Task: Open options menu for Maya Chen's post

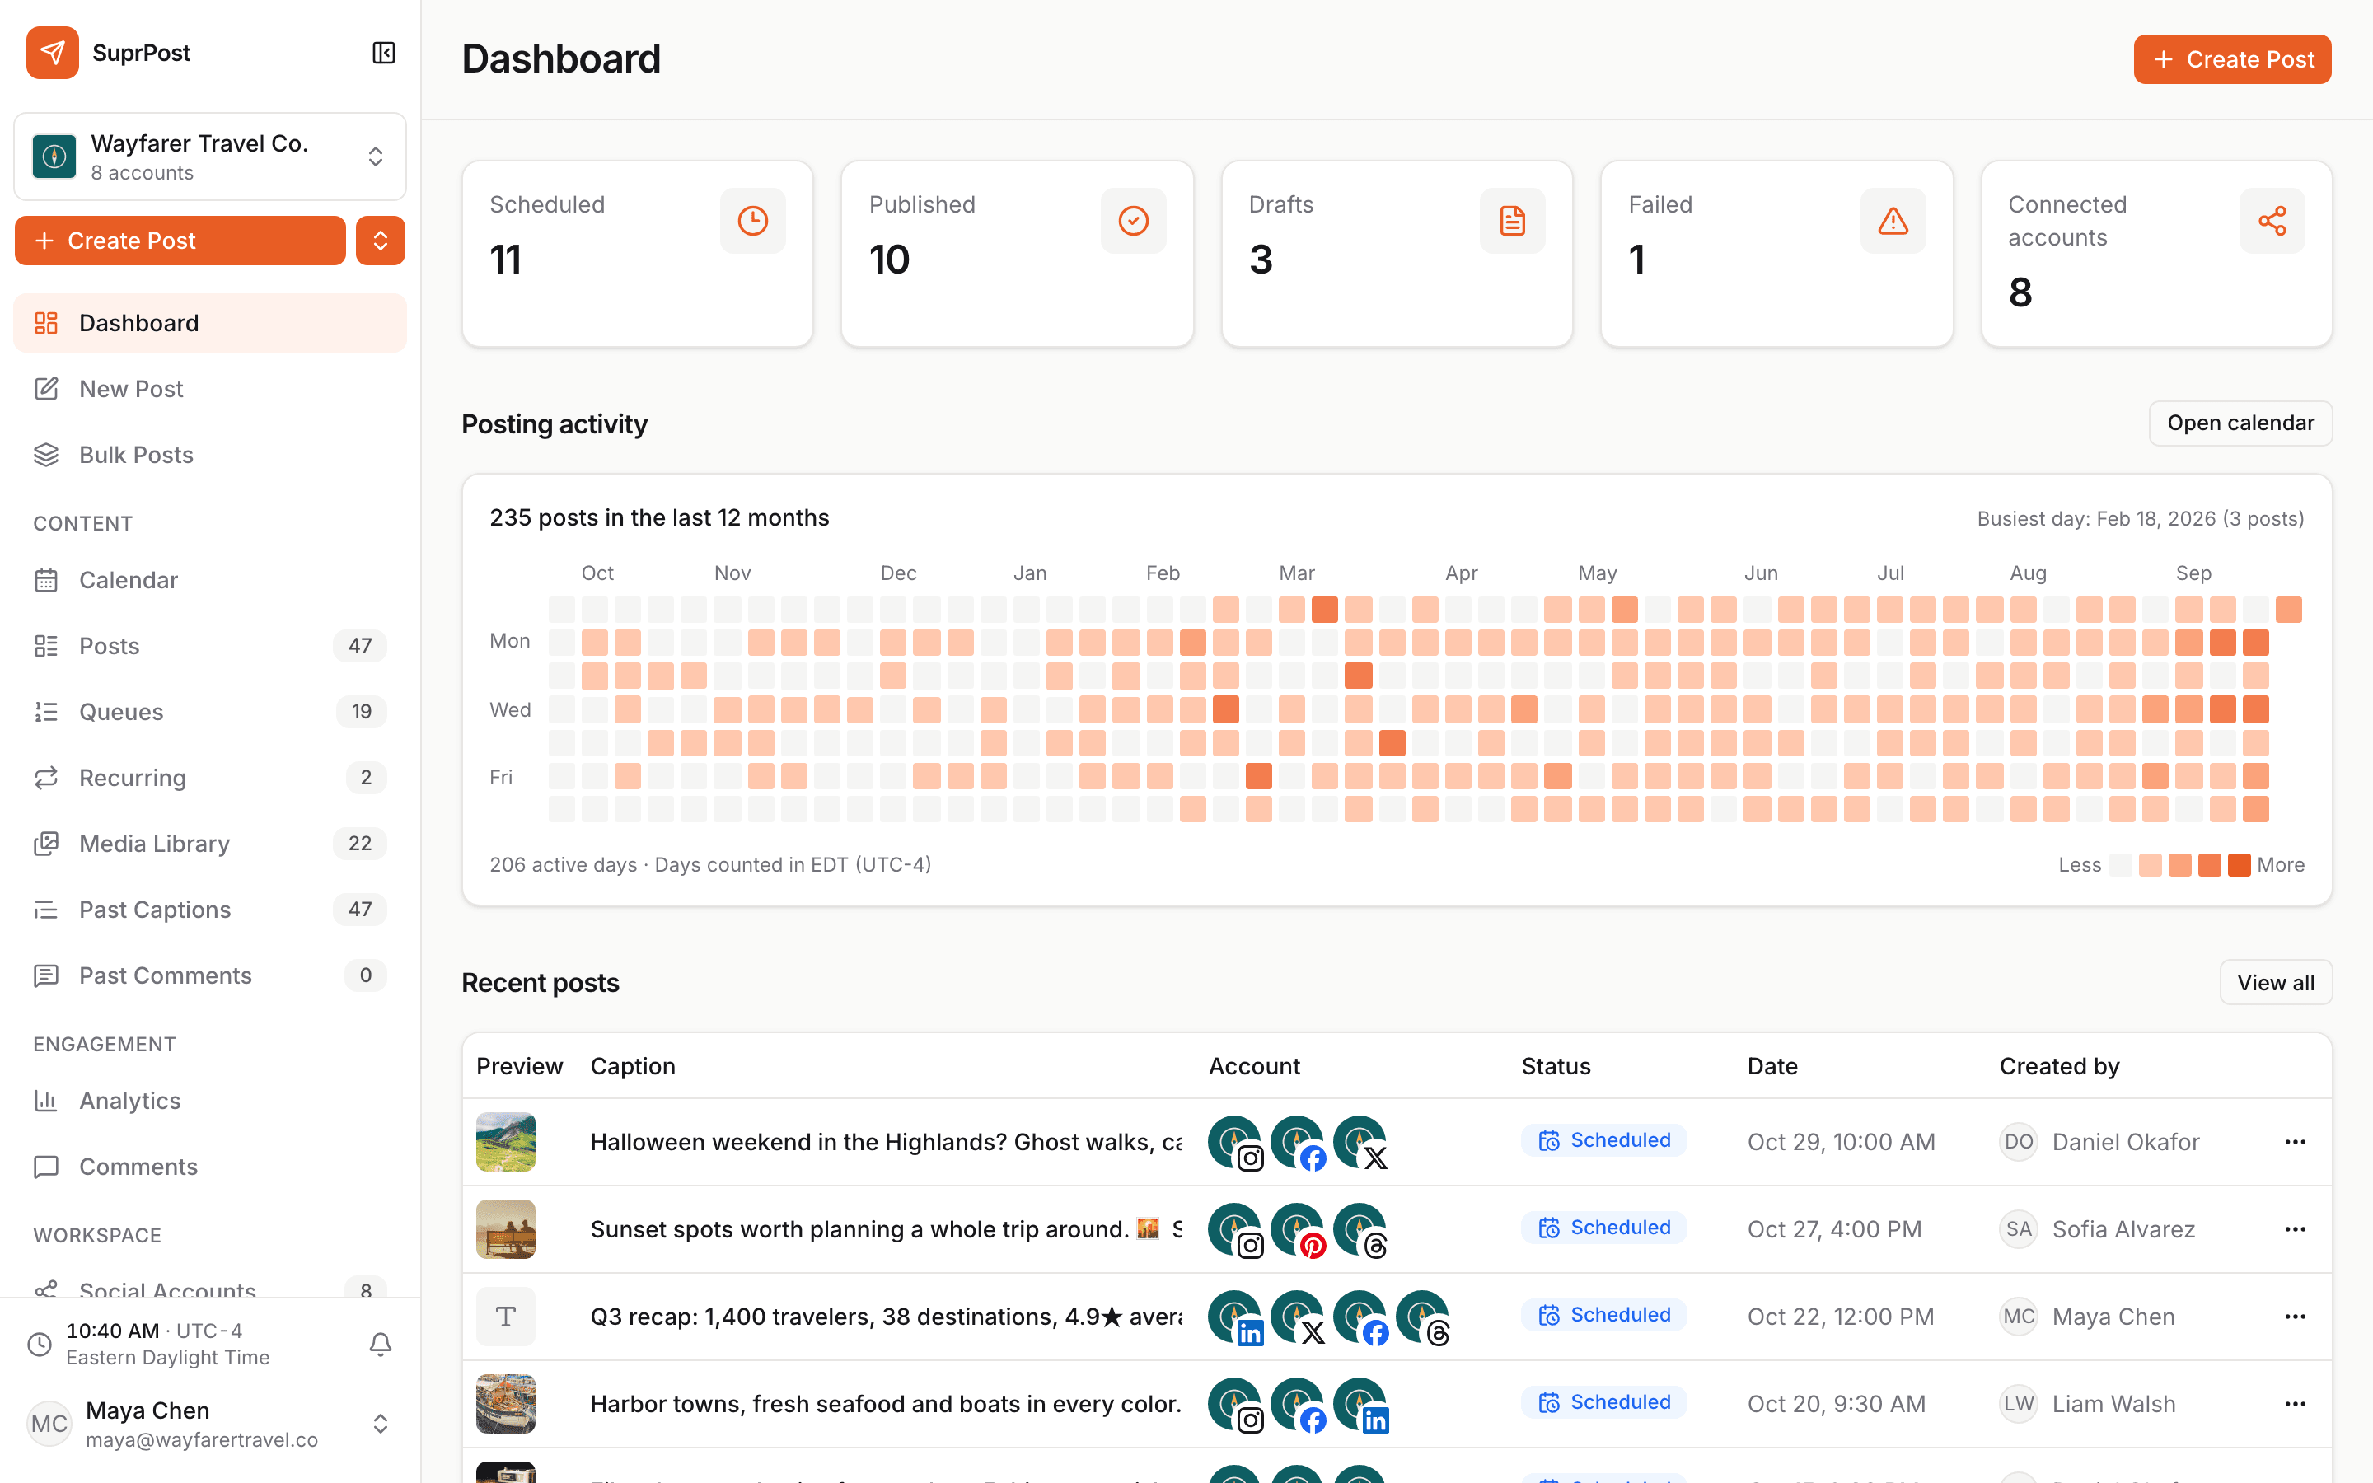Action: [2295, 1317]
